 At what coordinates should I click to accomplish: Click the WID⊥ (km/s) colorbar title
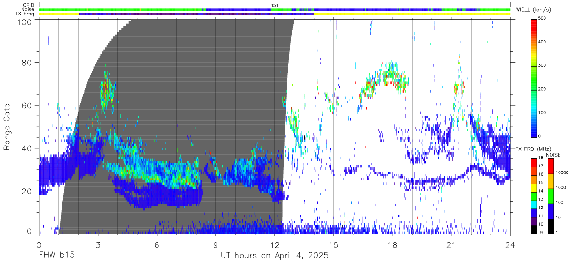533,9
